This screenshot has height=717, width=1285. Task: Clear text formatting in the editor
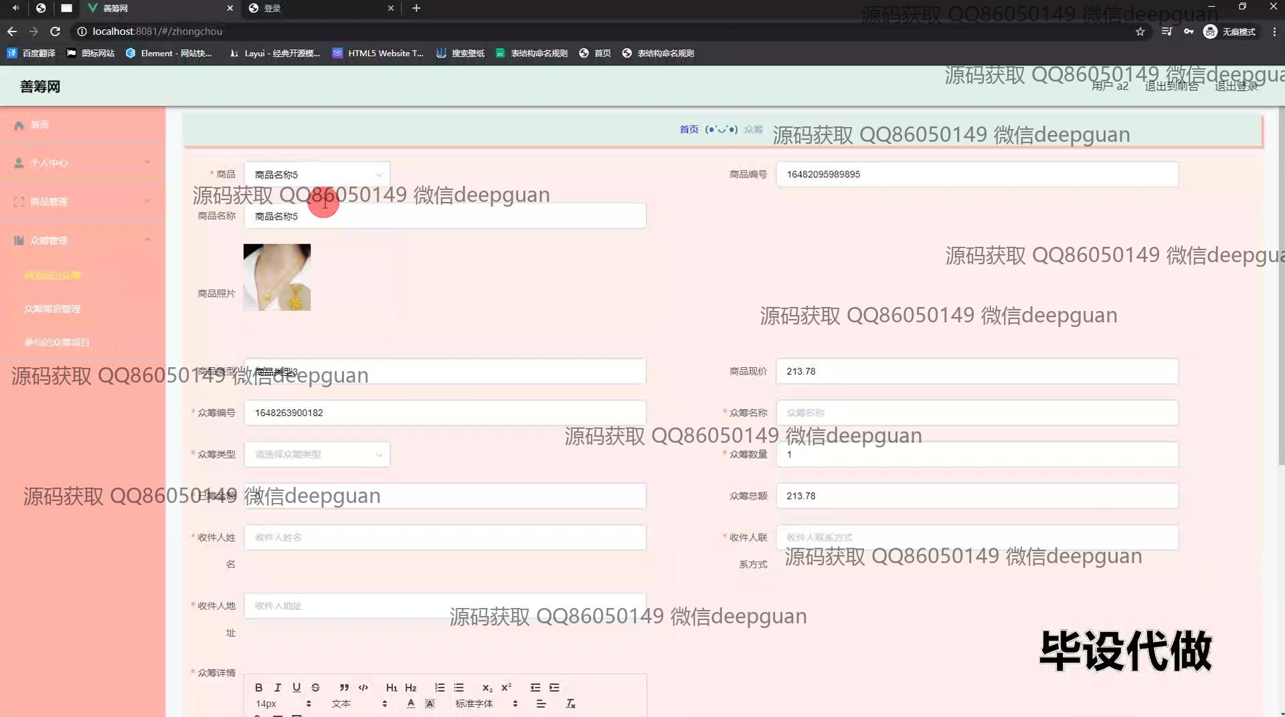coord(570,704)
